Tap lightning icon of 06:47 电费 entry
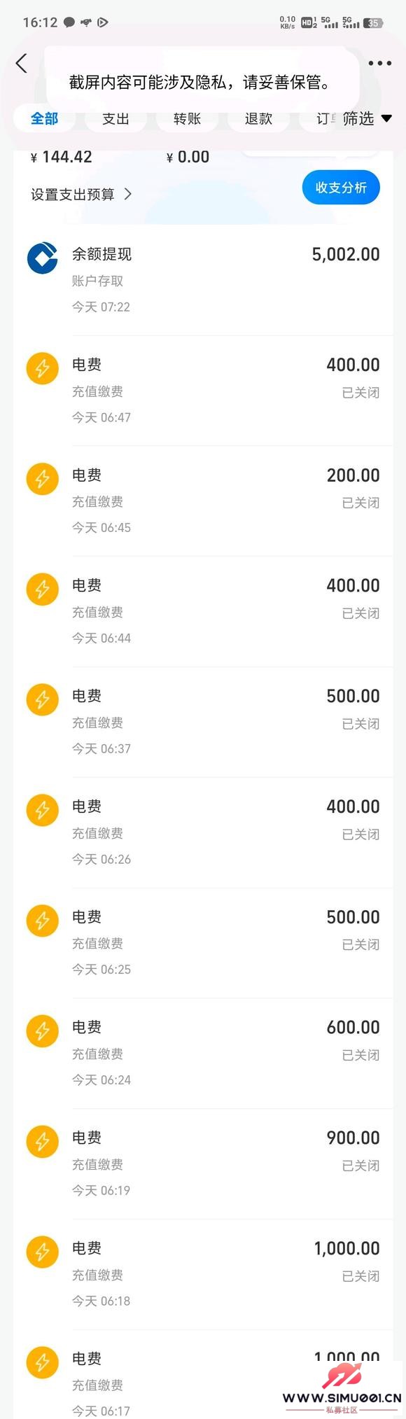The image size is (406, 1419). pos(42,368)
